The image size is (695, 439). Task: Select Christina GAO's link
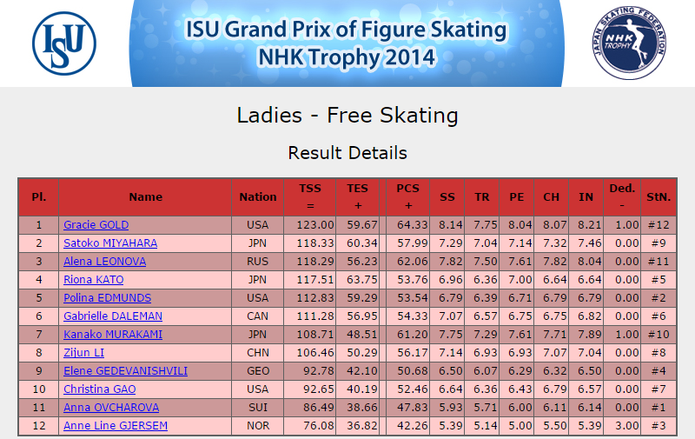(x=99, y=389)
